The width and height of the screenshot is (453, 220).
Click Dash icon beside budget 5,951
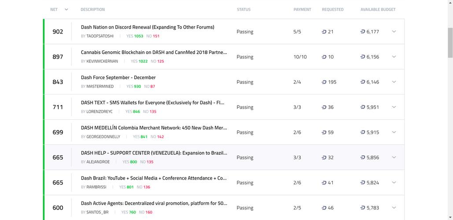click(363, 107)
